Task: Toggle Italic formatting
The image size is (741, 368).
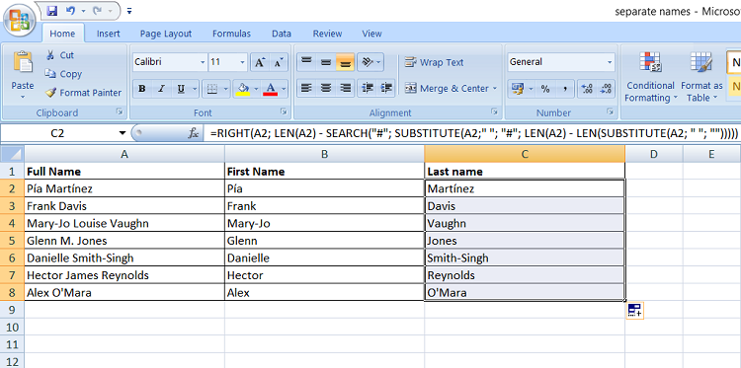Action: point(161,88)
